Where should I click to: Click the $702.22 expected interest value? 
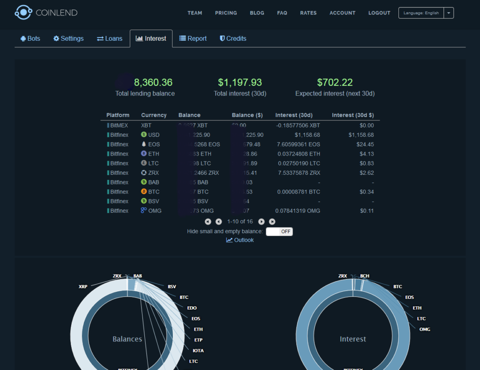335,82
